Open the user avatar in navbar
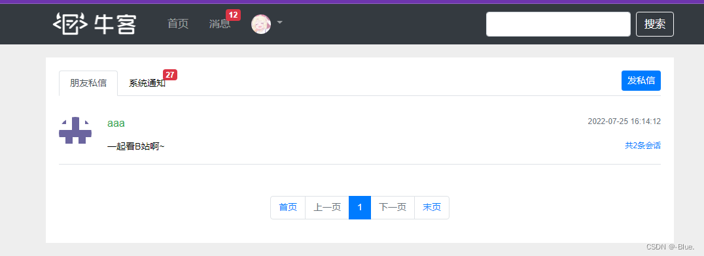Screen dimensions: 704x256 click(x=261, y=24)
